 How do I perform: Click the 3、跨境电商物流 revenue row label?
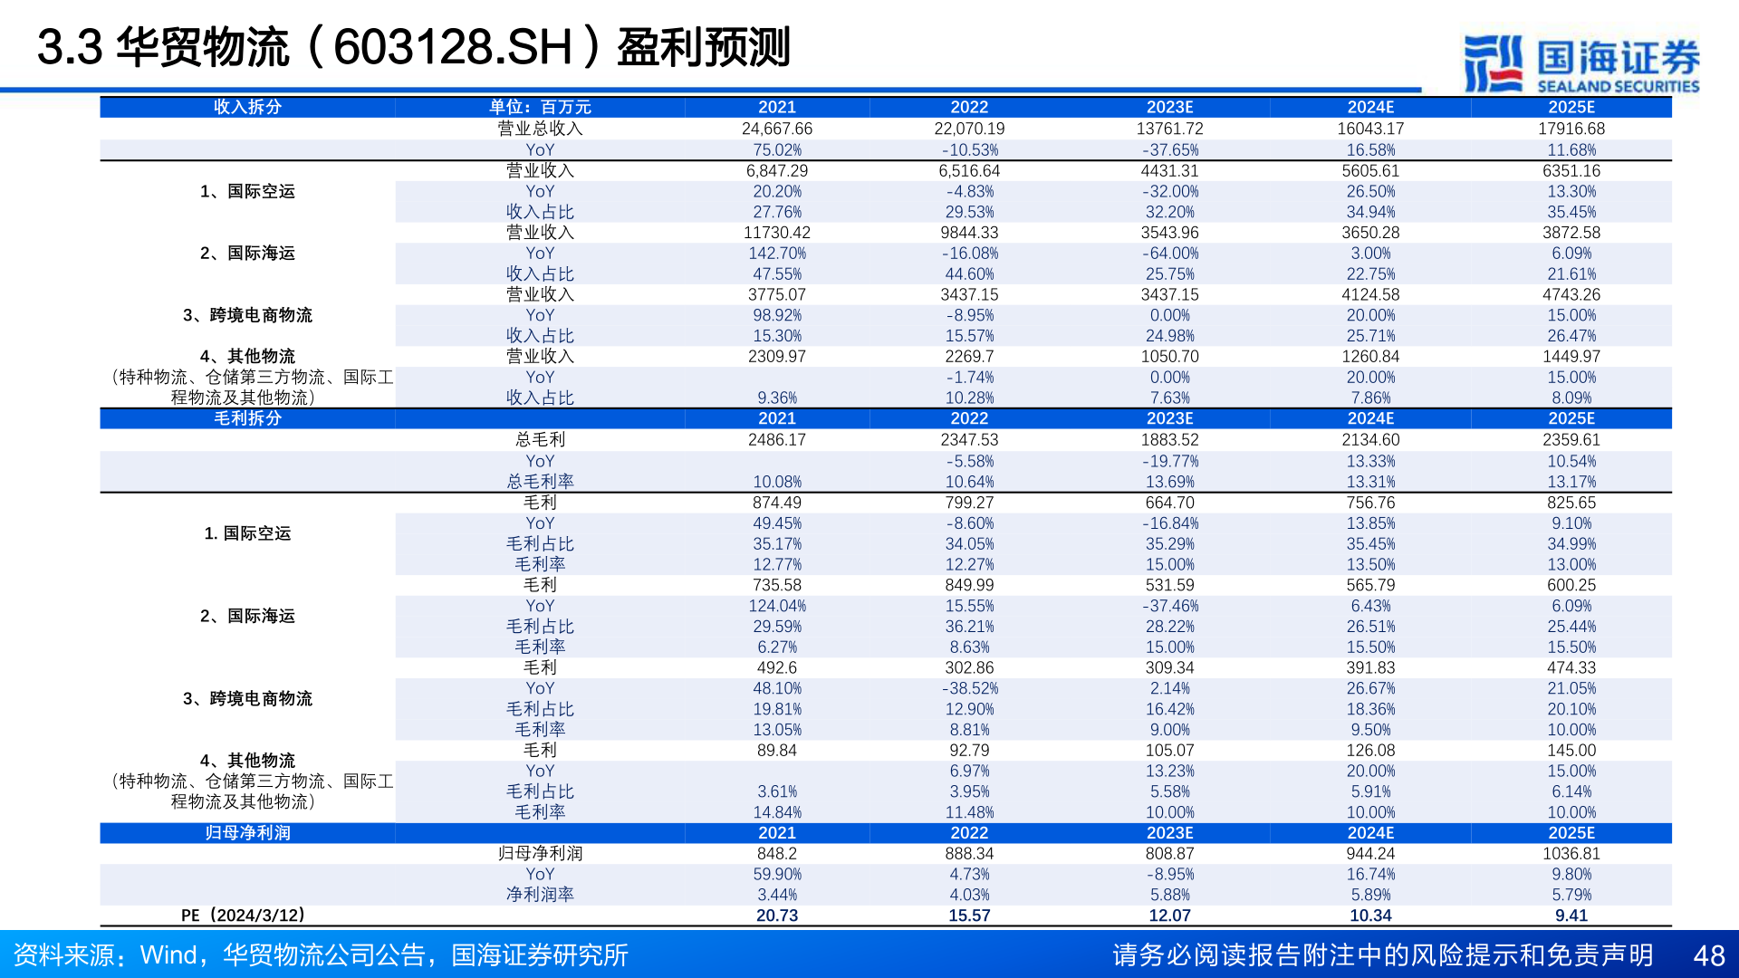247,315
